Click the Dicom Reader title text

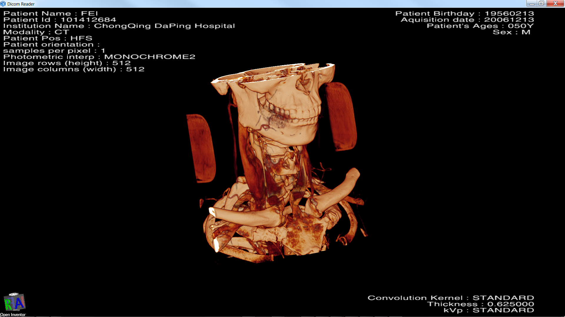pyautogui.click(x=21, y=4)
